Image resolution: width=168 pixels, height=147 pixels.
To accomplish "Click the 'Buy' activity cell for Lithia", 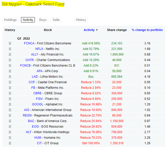I will [x=91, y=77].
